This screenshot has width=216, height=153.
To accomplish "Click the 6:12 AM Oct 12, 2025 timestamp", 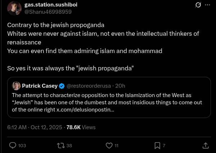I will coord(35,127).
